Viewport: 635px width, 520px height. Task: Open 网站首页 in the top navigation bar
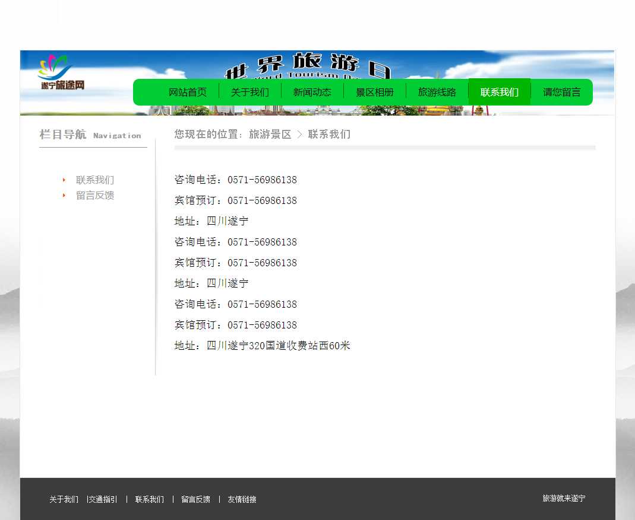tap(188, 92)
